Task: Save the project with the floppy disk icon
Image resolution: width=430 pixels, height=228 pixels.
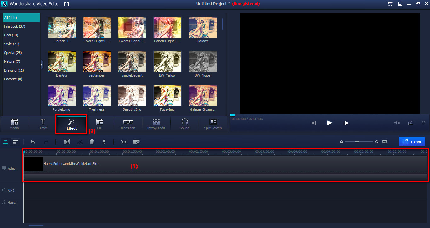Action: (x=66, y=4)
